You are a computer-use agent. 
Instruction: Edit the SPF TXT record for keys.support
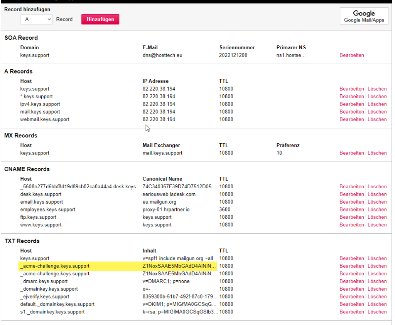(x=351, y=258)
